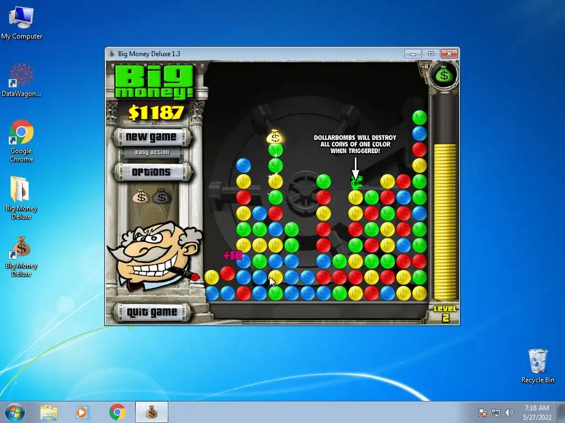The image size is (565, 423).
Task: Click the Big Money Deluxe 1.3 title bar icon
Action: point(111,53)
